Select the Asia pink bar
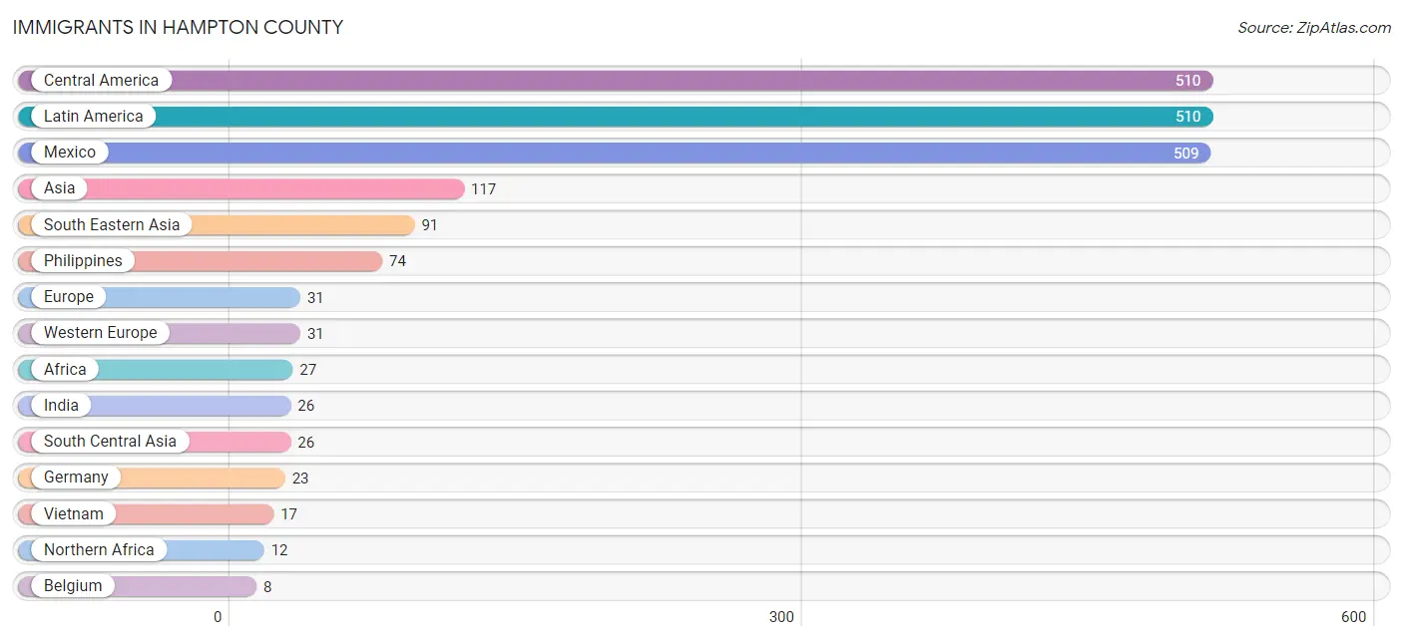This screenshot has height=641, width=1403. 241,188
